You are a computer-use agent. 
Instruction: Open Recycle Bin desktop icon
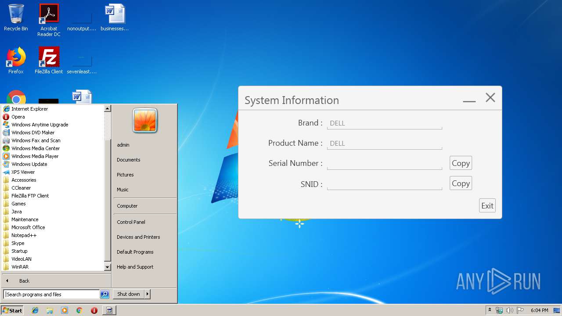click(16, 18)
